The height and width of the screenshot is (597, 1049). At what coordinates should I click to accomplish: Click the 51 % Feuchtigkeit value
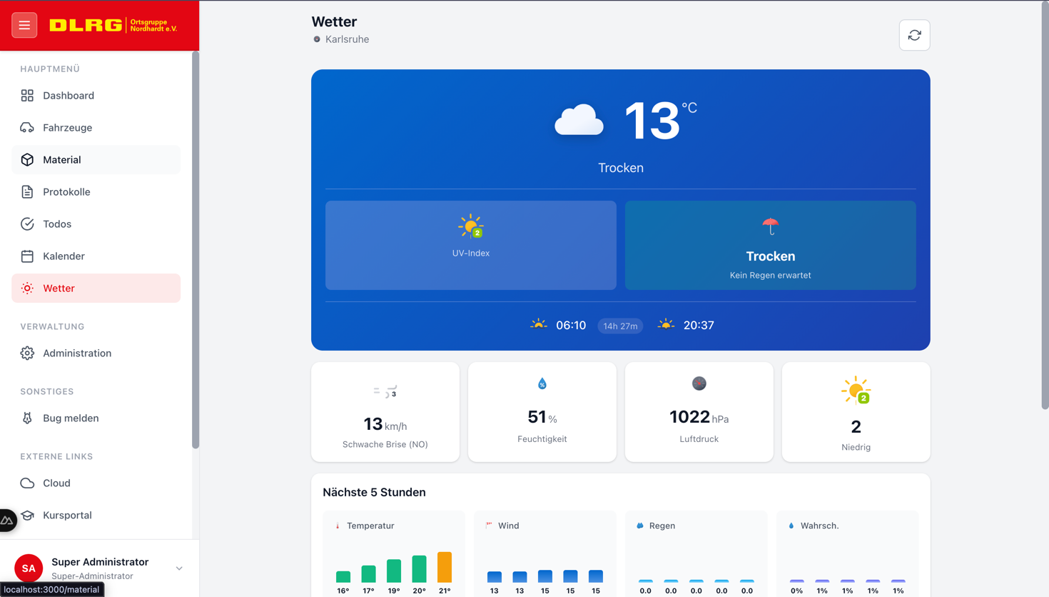(542, 417)
